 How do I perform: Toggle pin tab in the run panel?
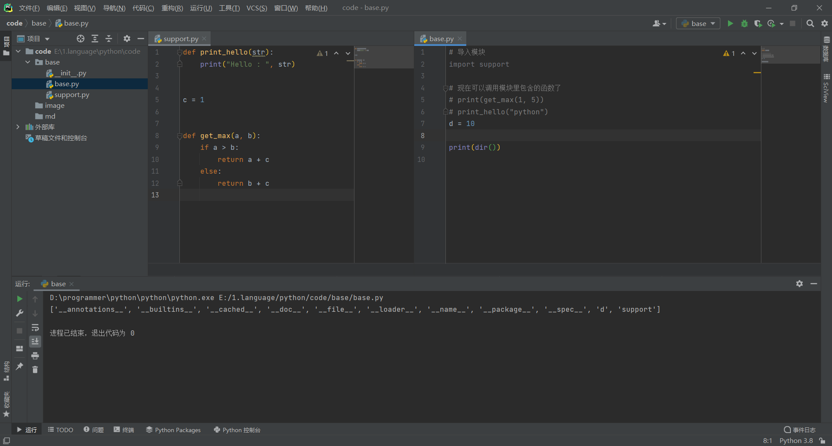[19, 366]
